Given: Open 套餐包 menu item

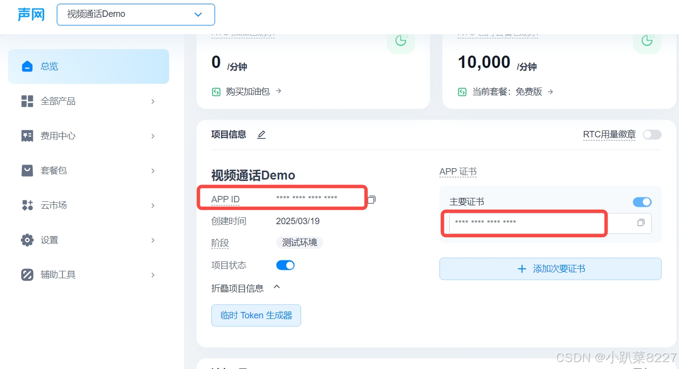Looking at the screenshot, I should click(x=88, y=171).
